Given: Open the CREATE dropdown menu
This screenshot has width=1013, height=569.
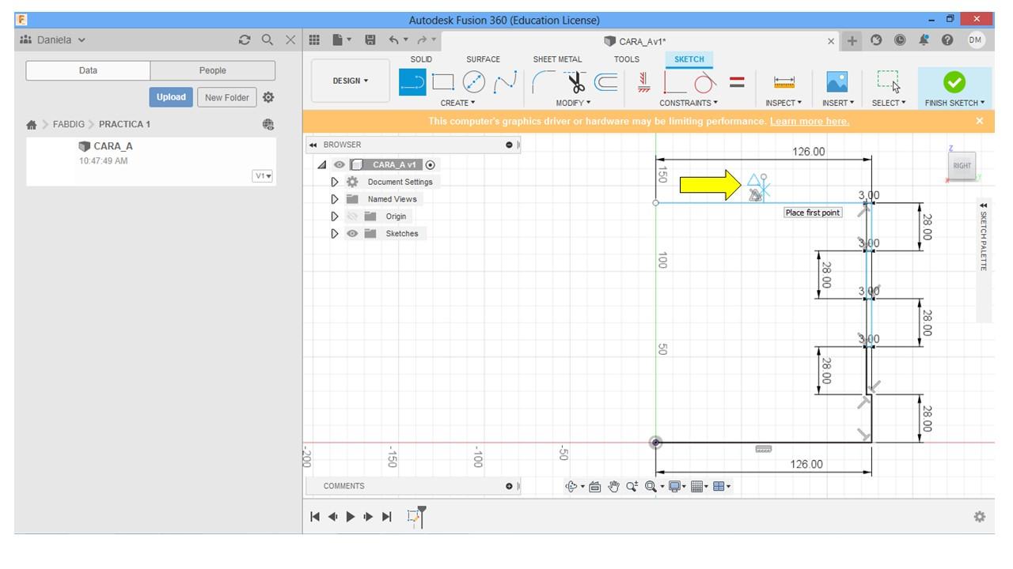Looking at the screenshot, I should point(458,103).
